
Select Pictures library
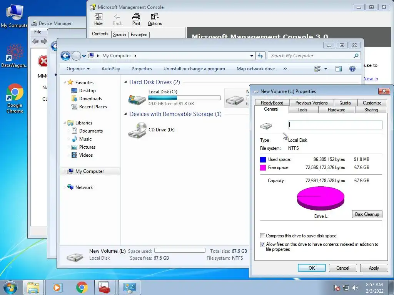[87, 147]
